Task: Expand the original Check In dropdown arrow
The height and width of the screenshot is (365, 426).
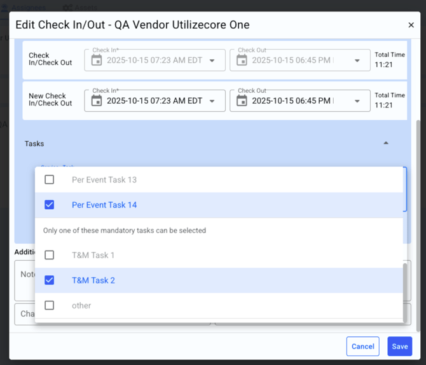Action: (212, 61)
